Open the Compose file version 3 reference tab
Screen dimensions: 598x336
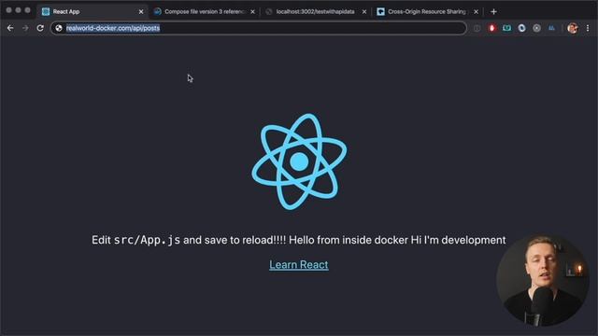coord(204,12)
